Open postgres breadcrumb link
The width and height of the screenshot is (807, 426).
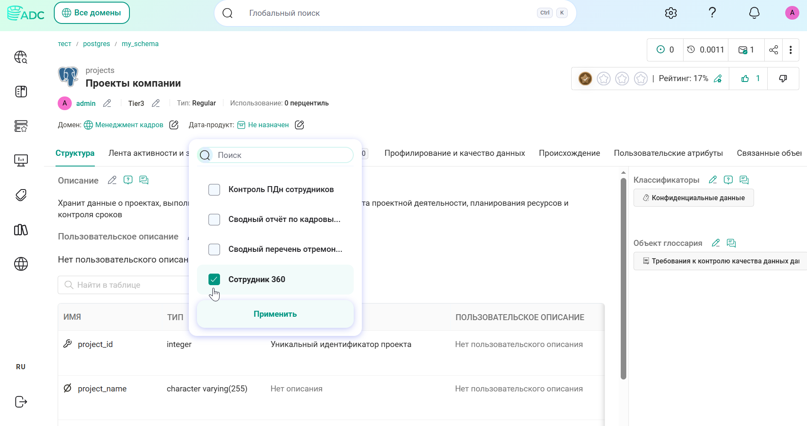(x=97, y=44)
